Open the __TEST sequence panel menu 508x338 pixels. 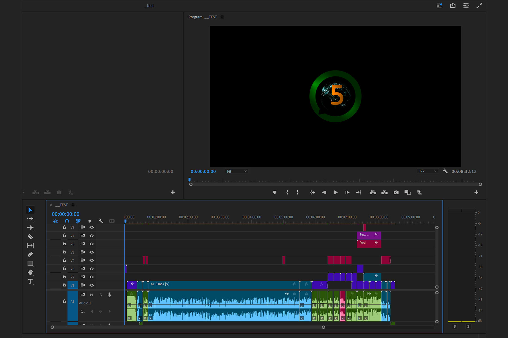[73, 205]
